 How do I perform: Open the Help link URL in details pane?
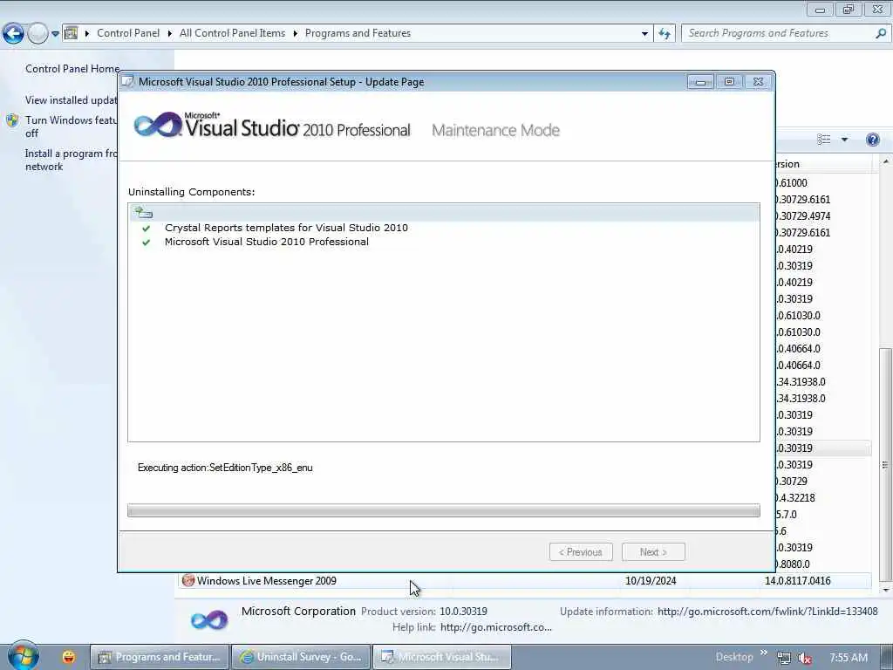pos(496,627)
